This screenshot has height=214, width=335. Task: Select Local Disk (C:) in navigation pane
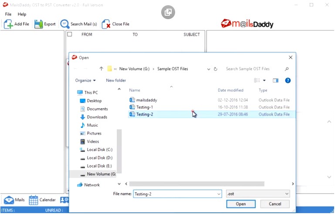100,150
